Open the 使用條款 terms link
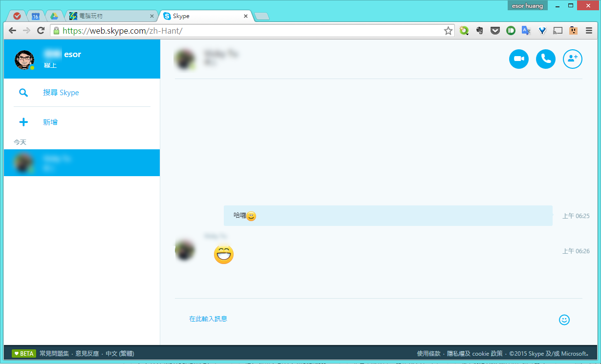The height and width of the screenshot is (364, 601). (429, 354)
